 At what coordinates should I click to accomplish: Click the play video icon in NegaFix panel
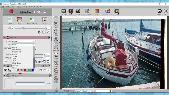click(x=44, y=61)
